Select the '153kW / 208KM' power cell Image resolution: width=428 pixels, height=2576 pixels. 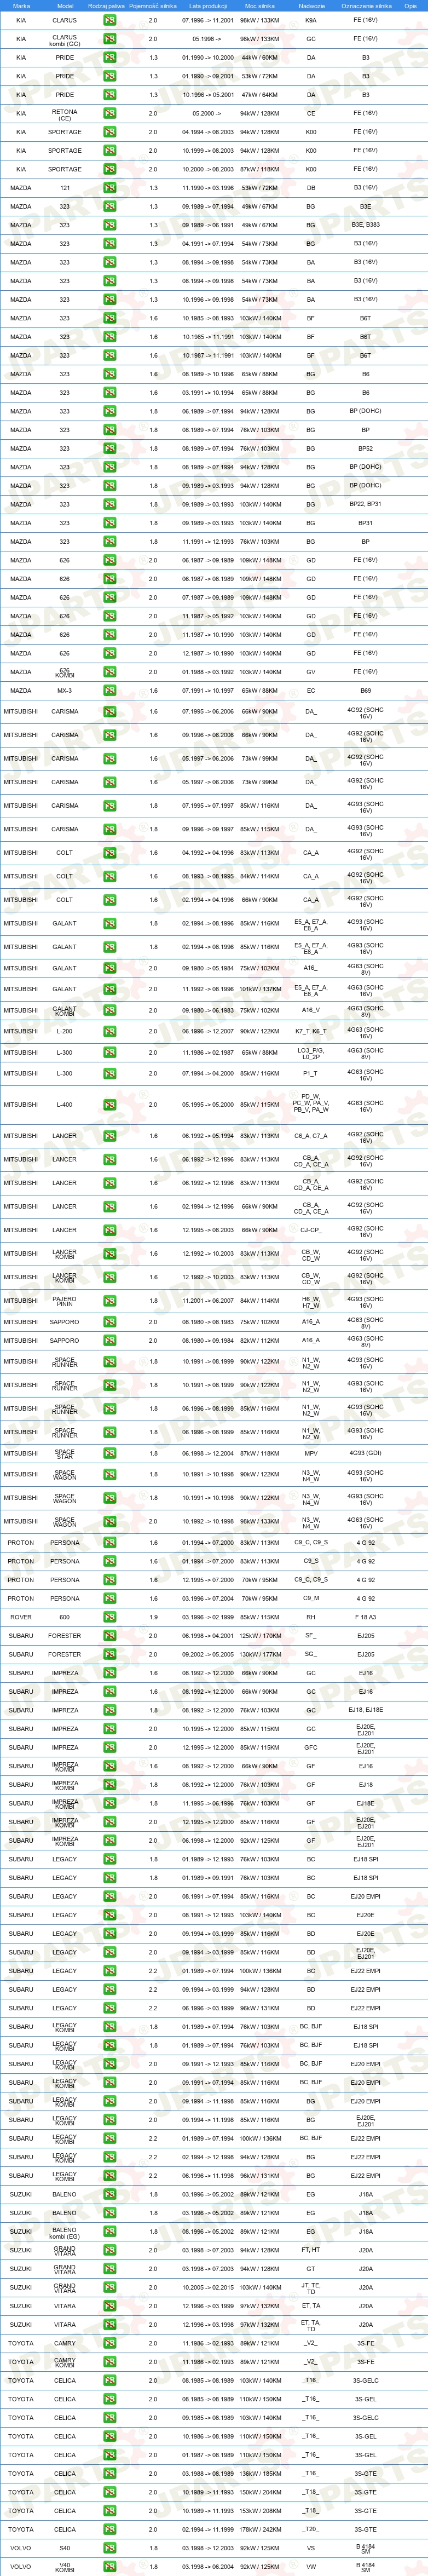[260, 2510]
